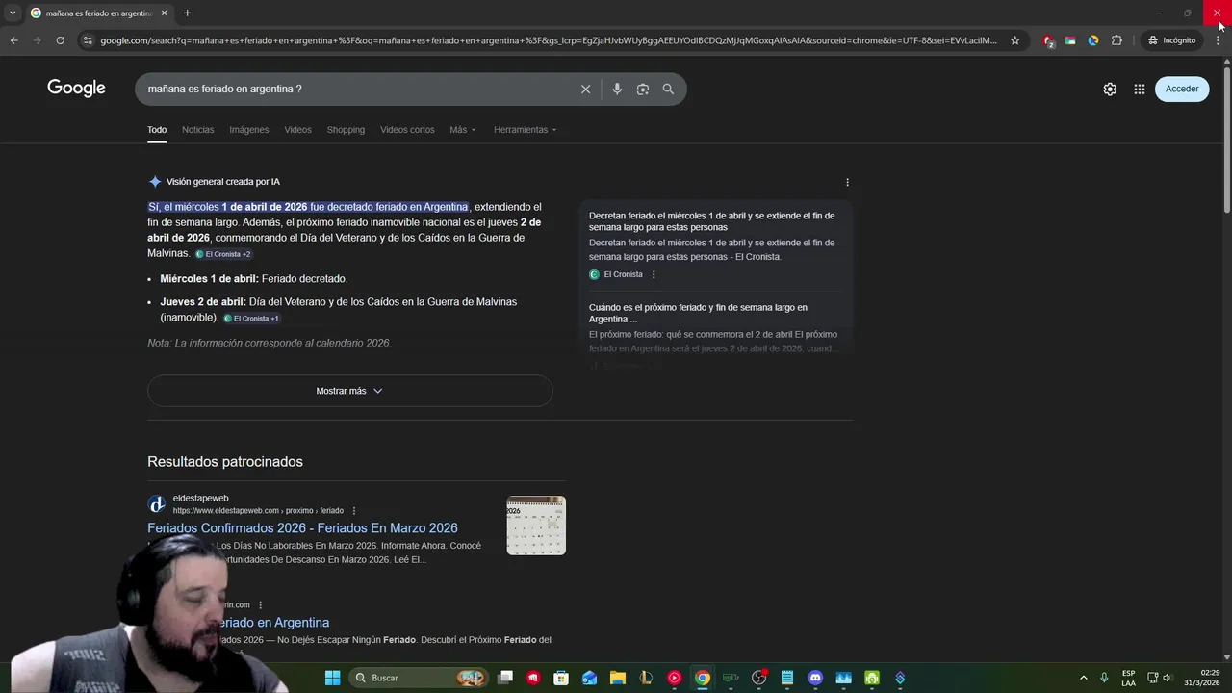Show hidden system tray icons
The image size is (1232, 693).
[x=1083, y=678]
